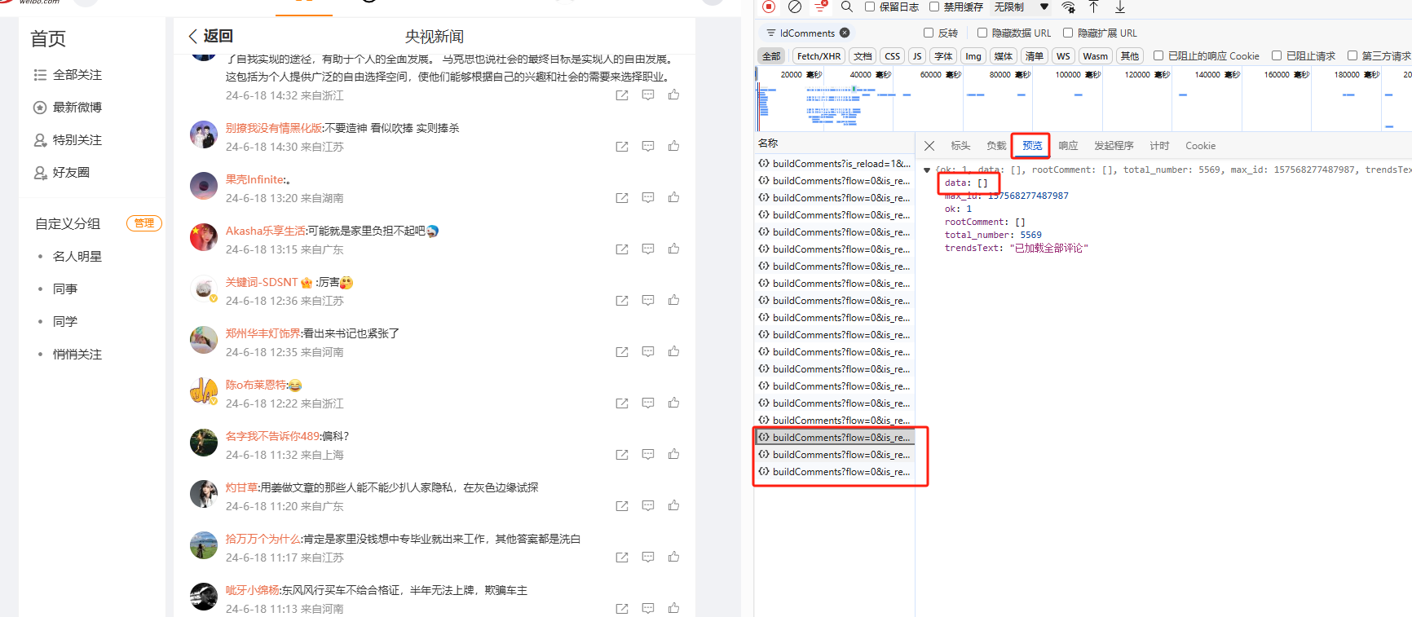This screenshot has width=1412, height=617.
Task: Select the 预览 preview tab
Action: (1032, 146)
